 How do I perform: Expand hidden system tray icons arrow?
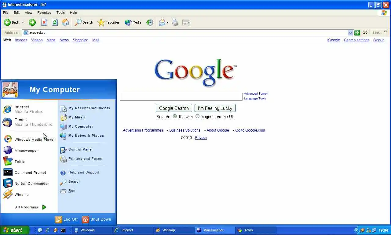[356, 230]
